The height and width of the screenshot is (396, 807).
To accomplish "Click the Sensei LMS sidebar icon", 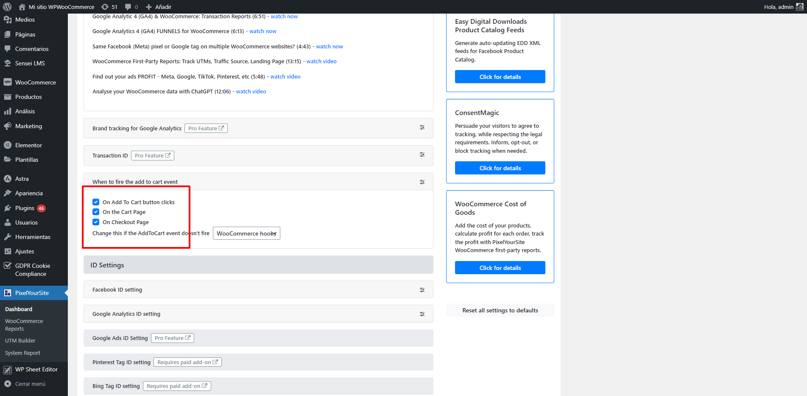I will pos(8,63).
